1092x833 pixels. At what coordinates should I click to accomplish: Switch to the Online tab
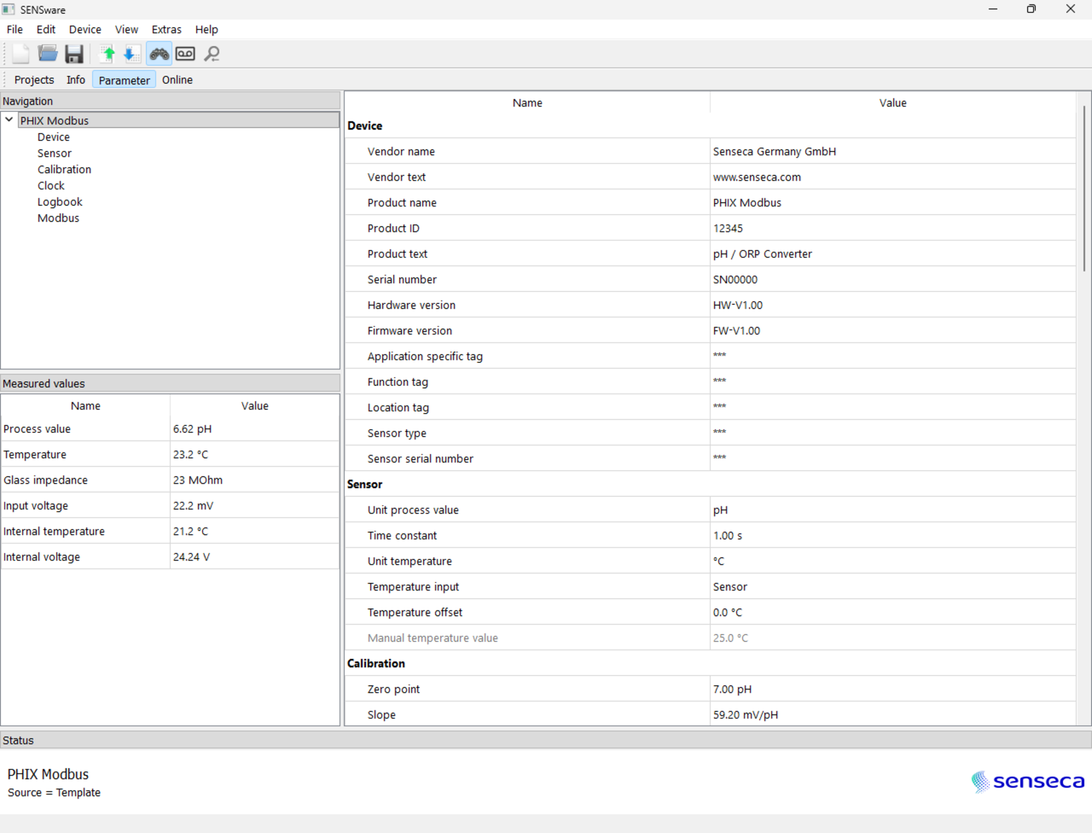tap(177, 80)
